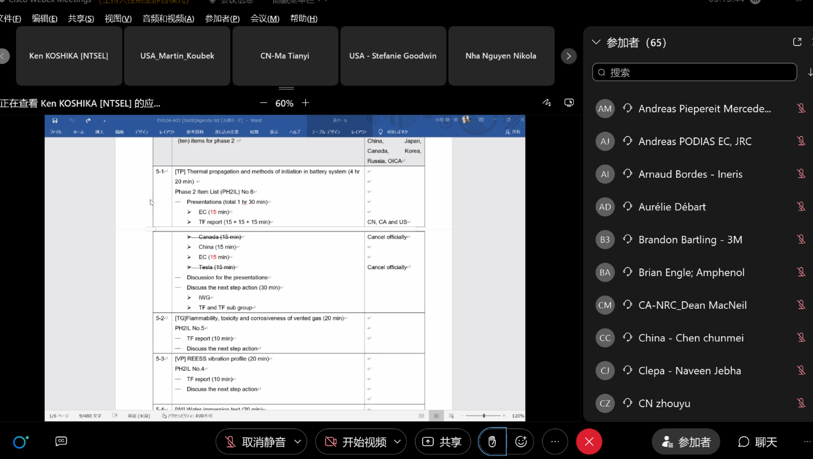Expand audio options arrow beside 取消静音
813x459 pixels.
click(297, 442)
